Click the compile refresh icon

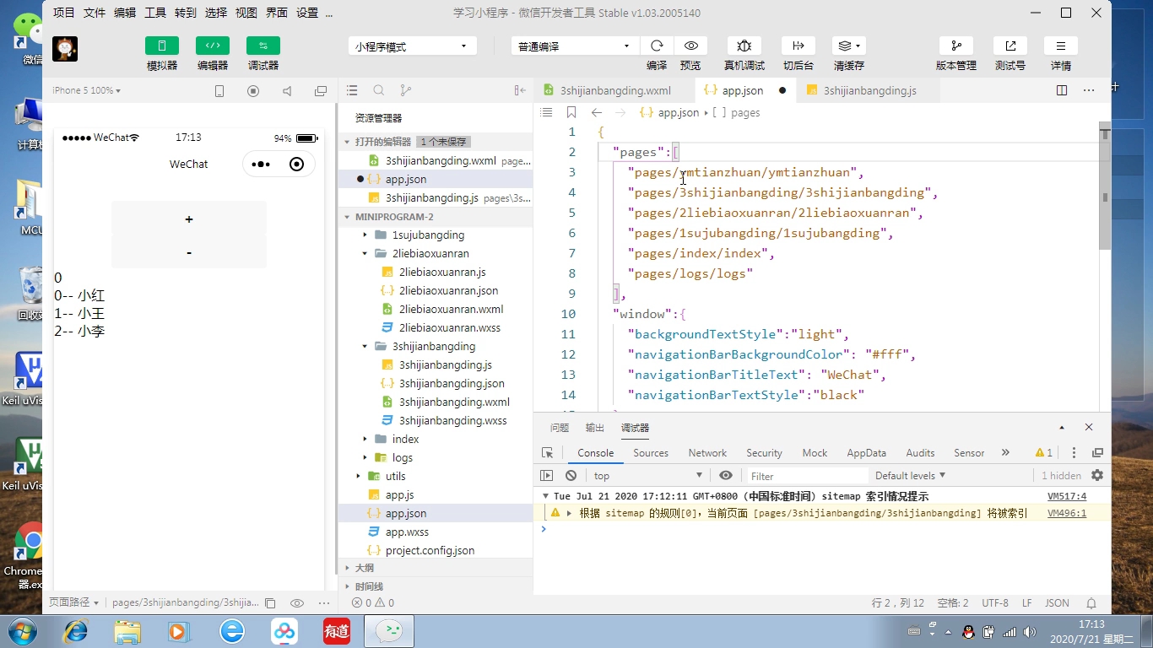[657, 46]
